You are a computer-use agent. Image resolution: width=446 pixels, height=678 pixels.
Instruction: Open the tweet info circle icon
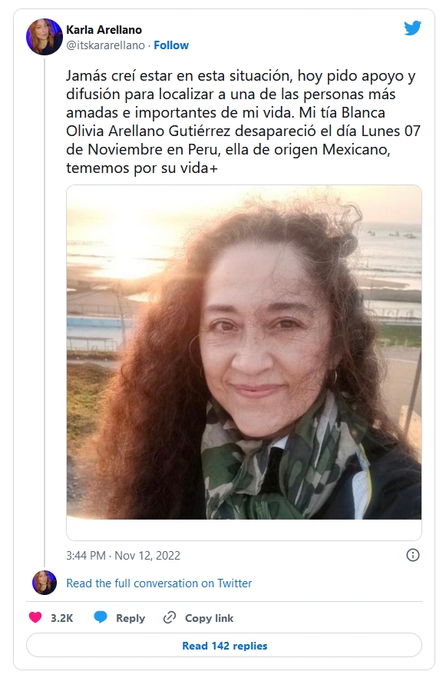(413, 555)
